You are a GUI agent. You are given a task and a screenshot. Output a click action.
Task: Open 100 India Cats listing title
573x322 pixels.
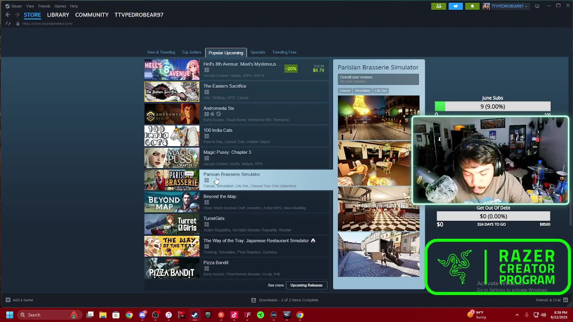pos(218,130)
